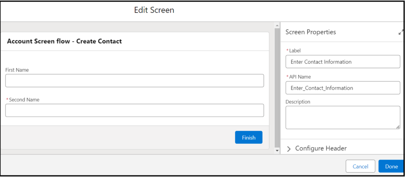Select the Second Name input field

click(134, 111)
